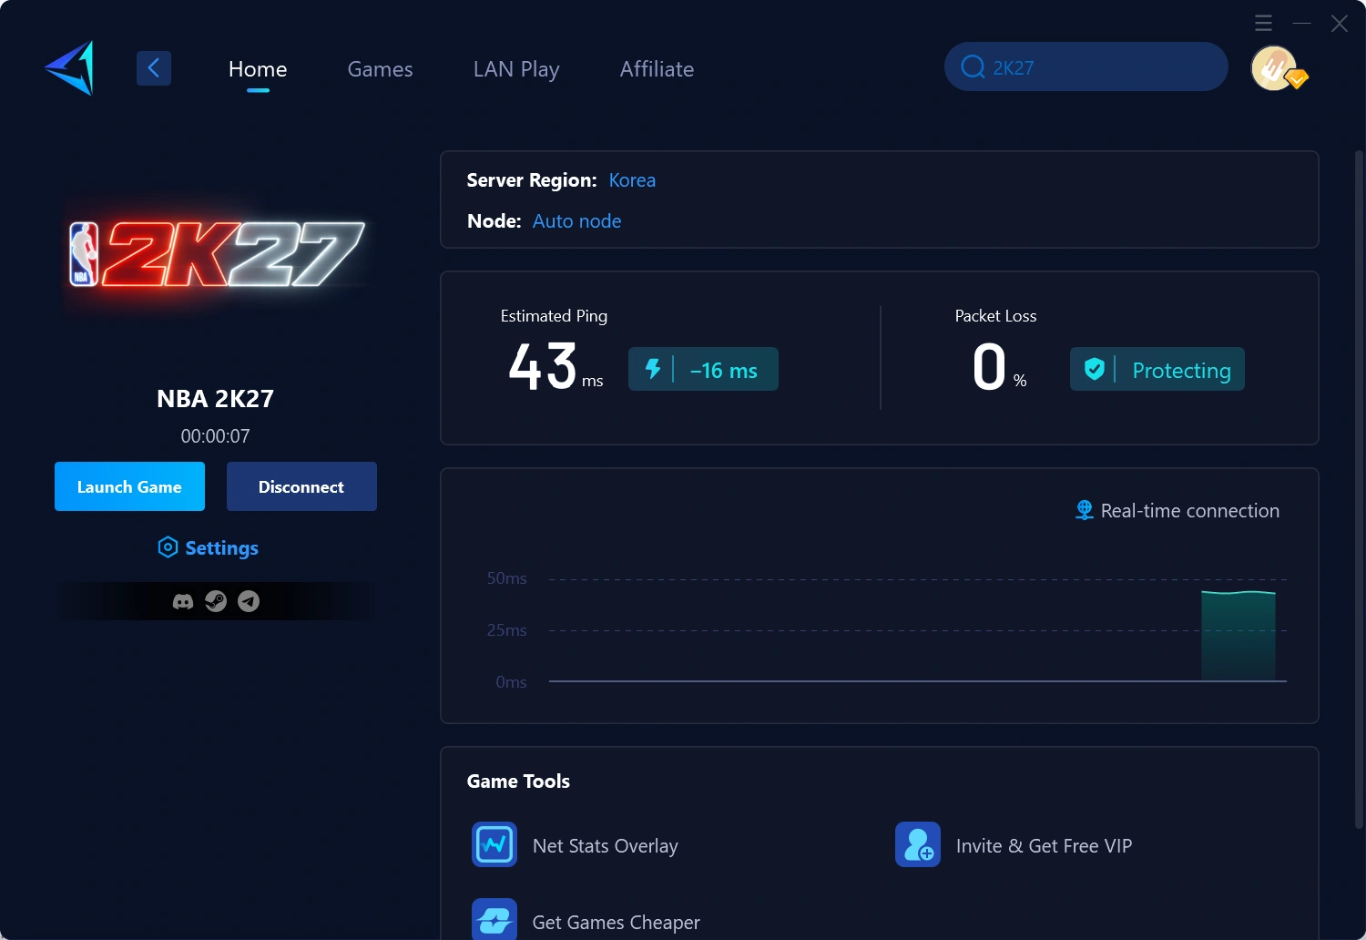Open the Home tab
The image size is (1366, 940).
coord(258,69)
